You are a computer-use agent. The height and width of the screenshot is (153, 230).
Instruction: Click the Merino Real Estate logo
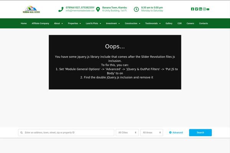[31, 10]
